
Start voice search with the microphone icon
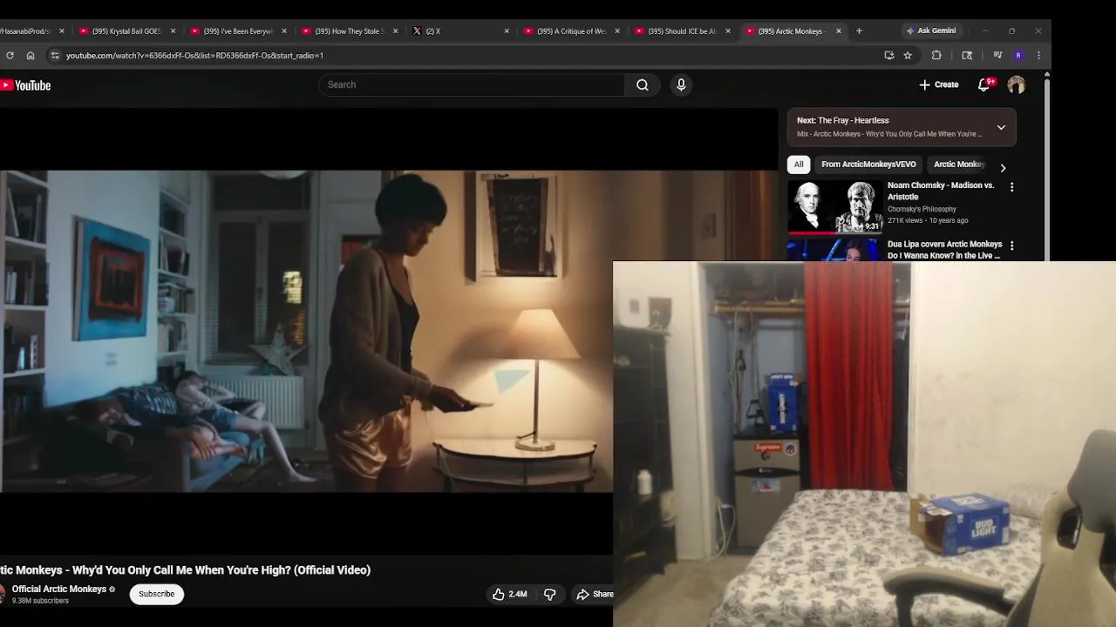[x=681, y=84]
